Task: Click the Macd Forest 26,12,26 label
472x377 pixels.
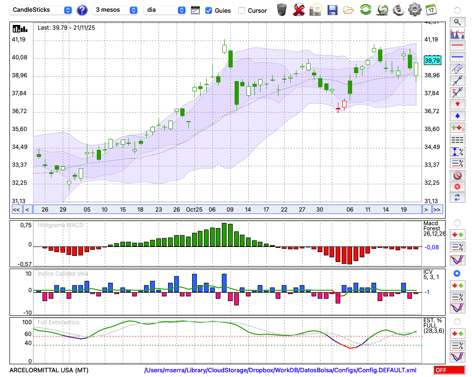Action: (x=434, y=229)
